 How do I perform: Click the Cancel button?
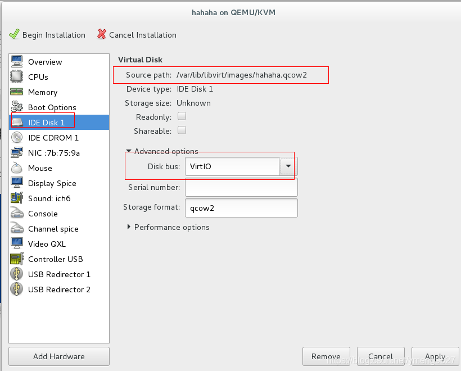[381, 356]
